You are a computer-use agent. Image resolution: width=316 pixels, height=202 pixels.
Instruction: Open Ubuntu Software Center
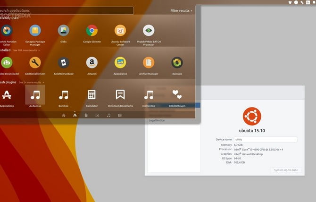[x=120, y=30]
